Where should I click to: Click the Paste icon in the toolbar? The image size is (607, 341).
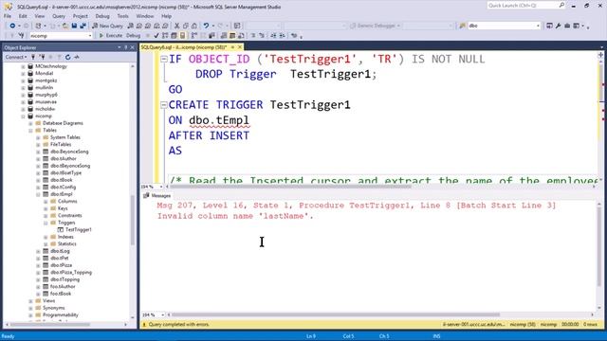click(x=193, y=26)
